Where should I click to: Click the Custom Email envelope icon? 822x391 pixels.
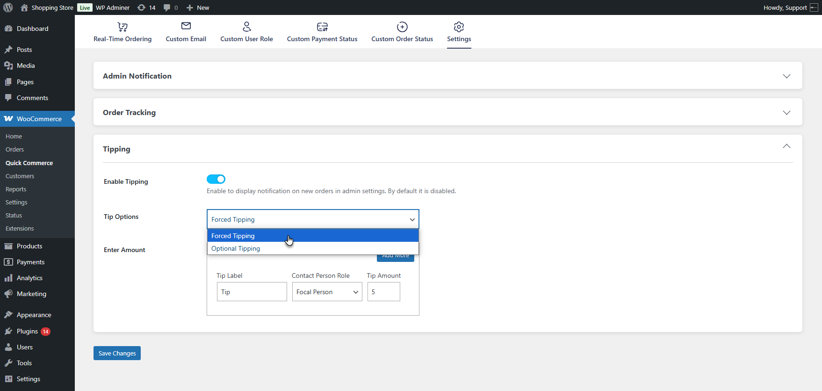click(186, 26)
